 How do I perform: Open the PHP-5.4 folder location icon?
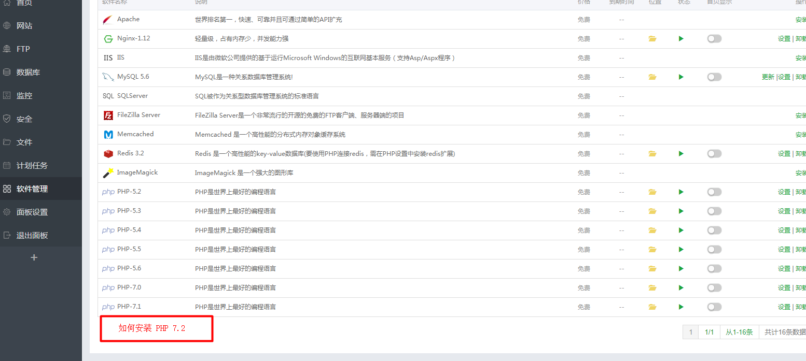coord(652,230)
